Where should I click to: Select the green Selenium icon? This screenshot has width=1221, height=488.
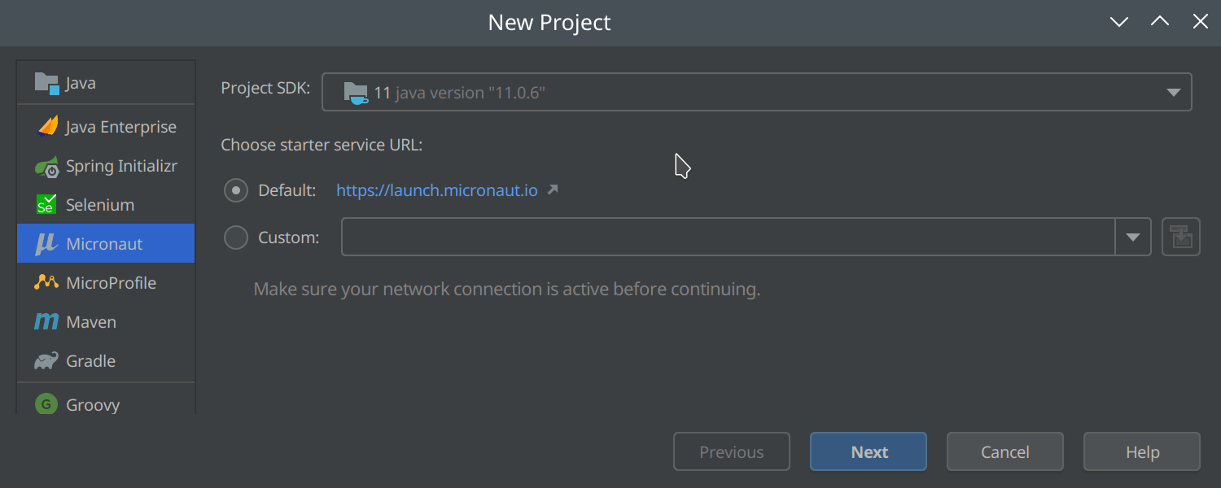tap(46, 205)
